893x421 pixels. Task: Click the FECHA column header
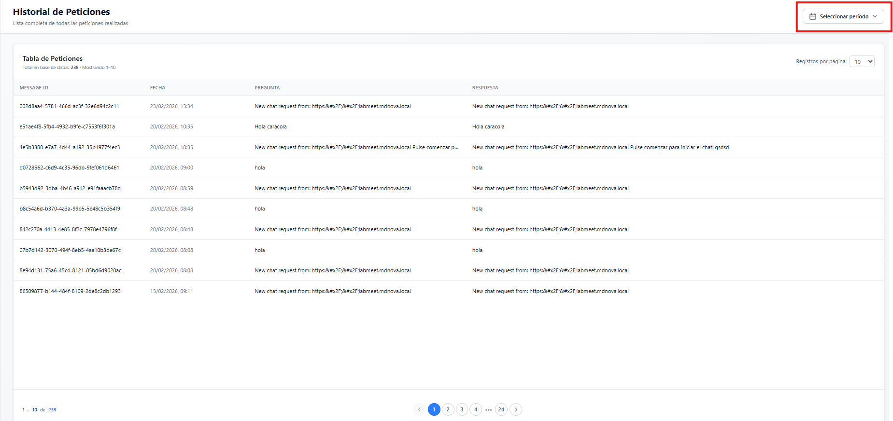coord(157,88)
